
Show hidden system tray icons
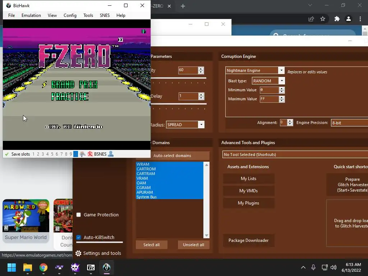coord(303,267)
